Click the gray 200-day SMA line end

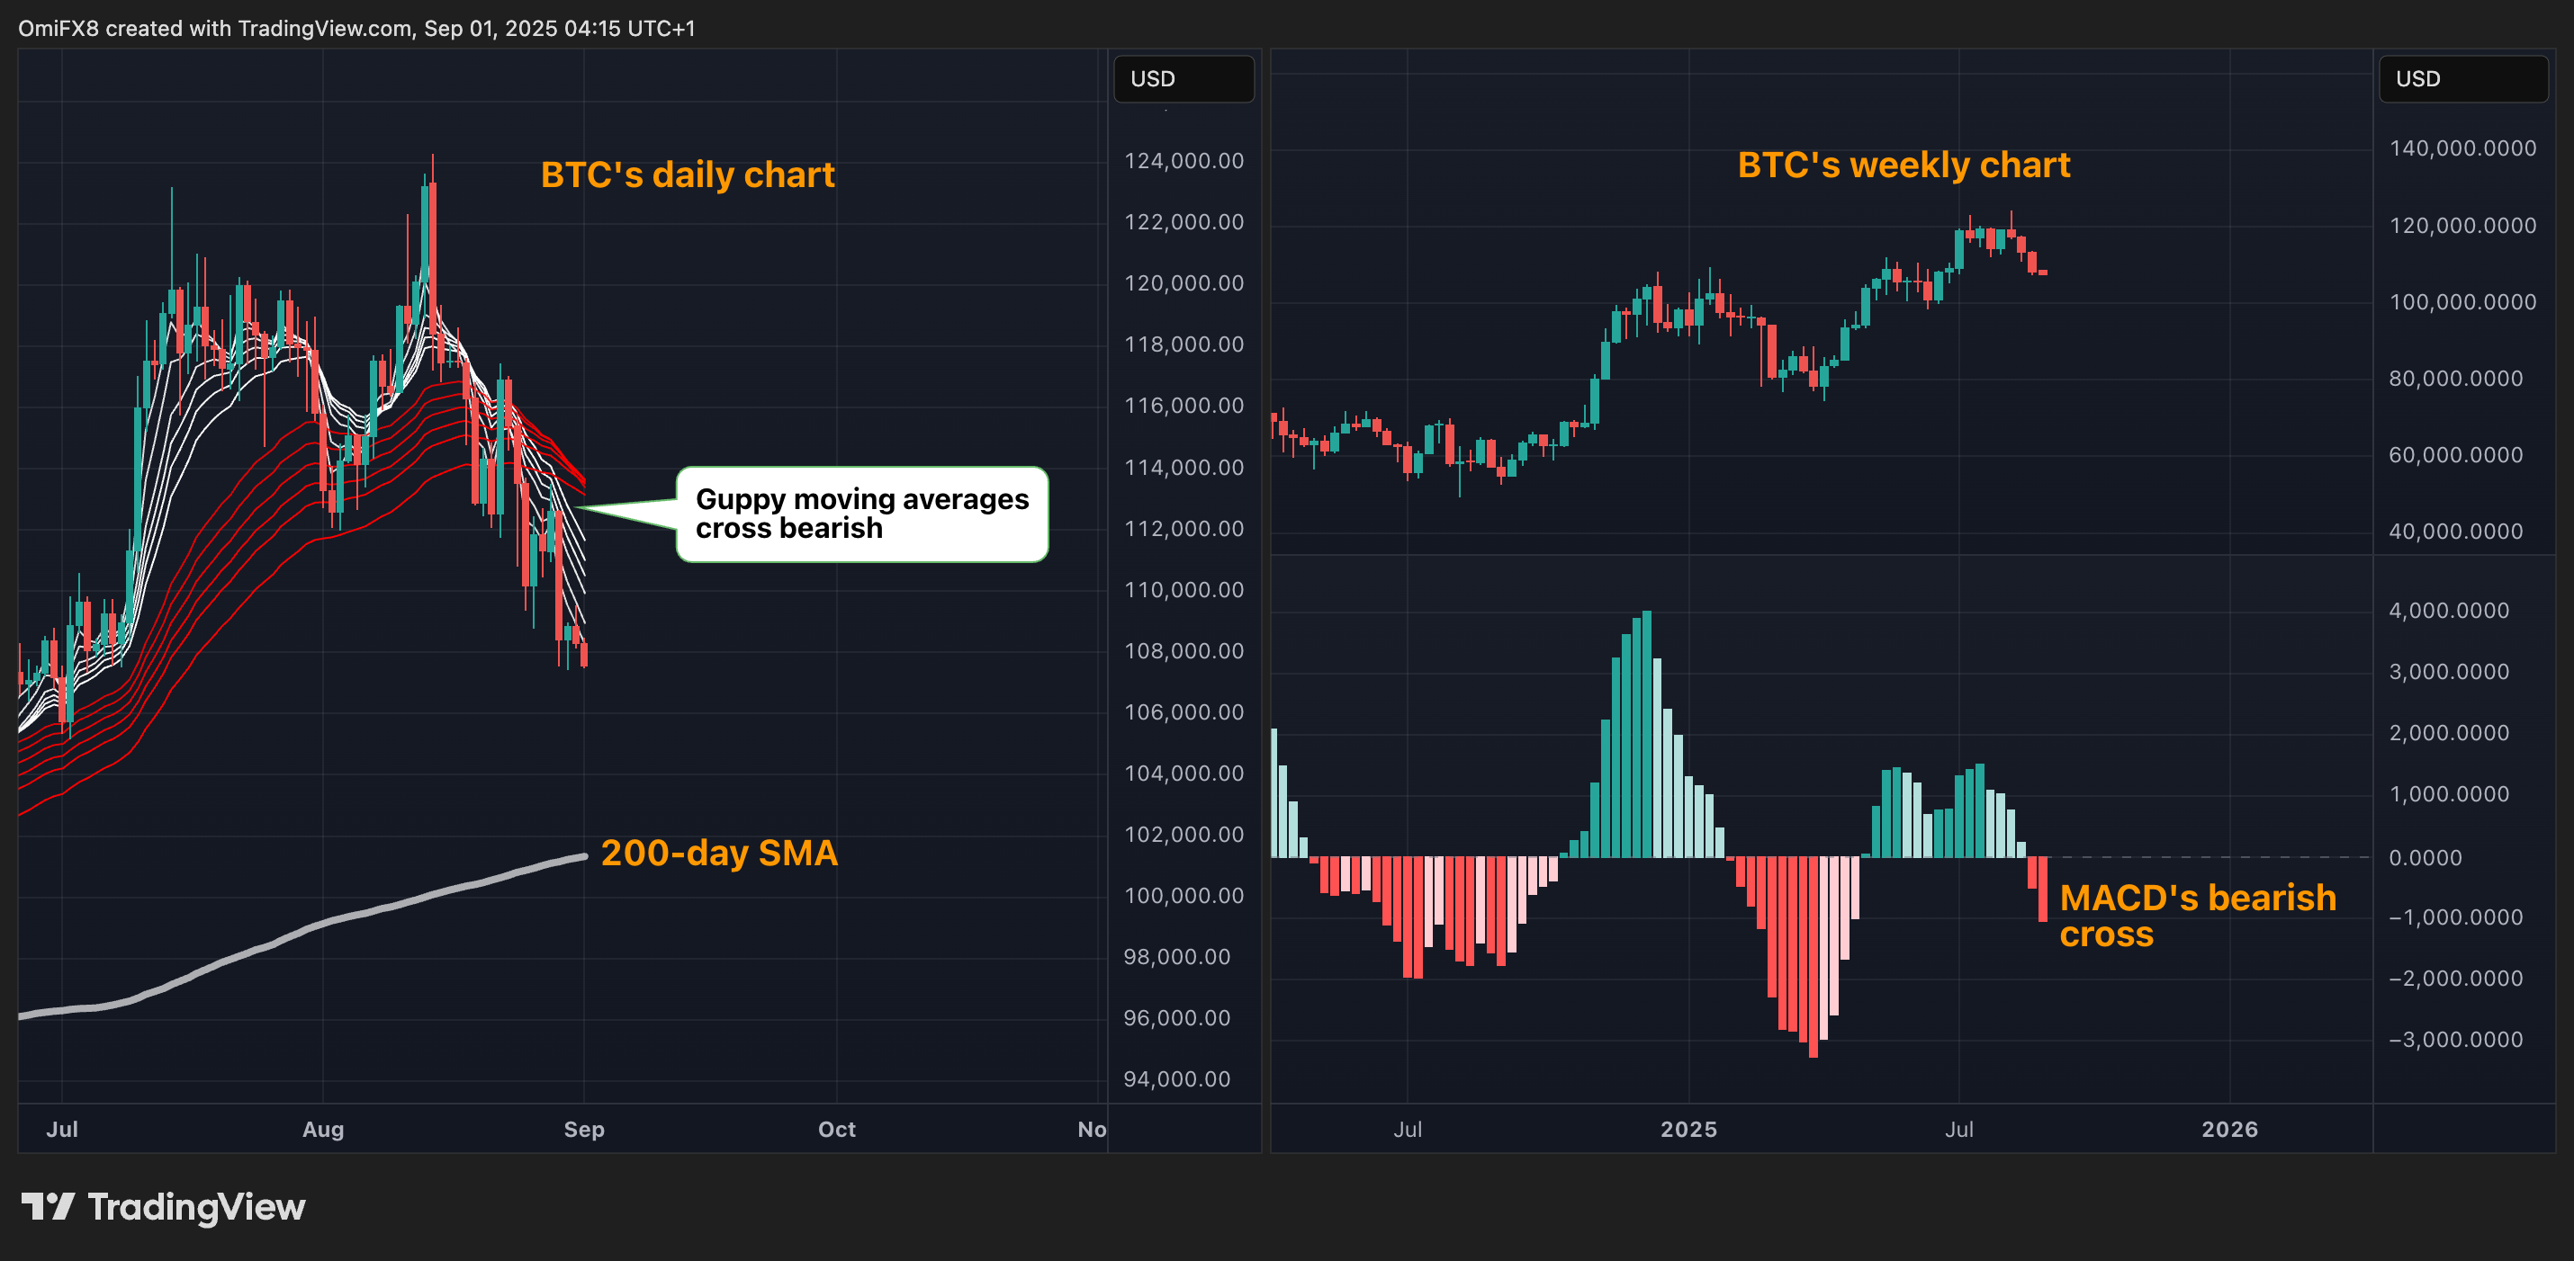pos(581,856)
